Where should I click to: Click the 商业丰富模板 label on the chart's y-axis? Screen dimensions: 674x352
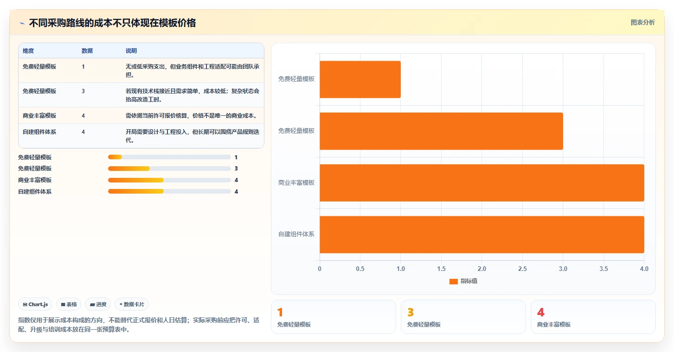296,182
